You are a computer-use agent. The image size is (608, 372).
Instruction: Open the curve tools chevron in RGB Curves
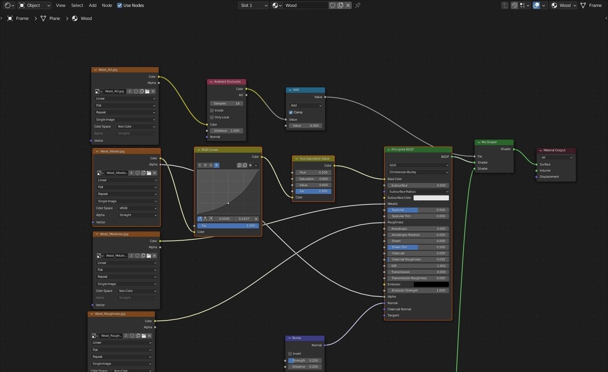coord(256,165)
